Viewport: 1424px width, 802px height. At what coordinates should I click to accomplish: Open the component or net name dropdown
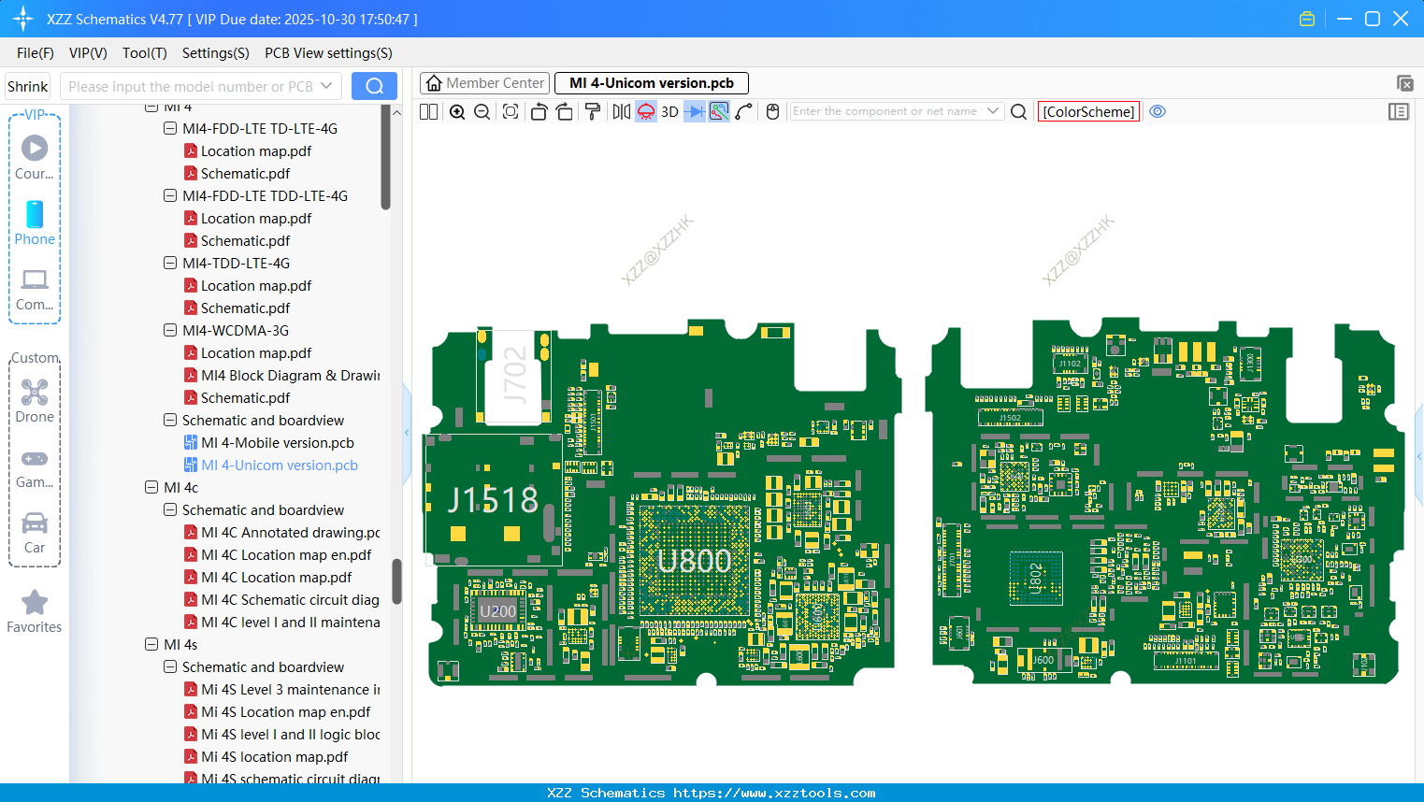(x=993, y=111)
